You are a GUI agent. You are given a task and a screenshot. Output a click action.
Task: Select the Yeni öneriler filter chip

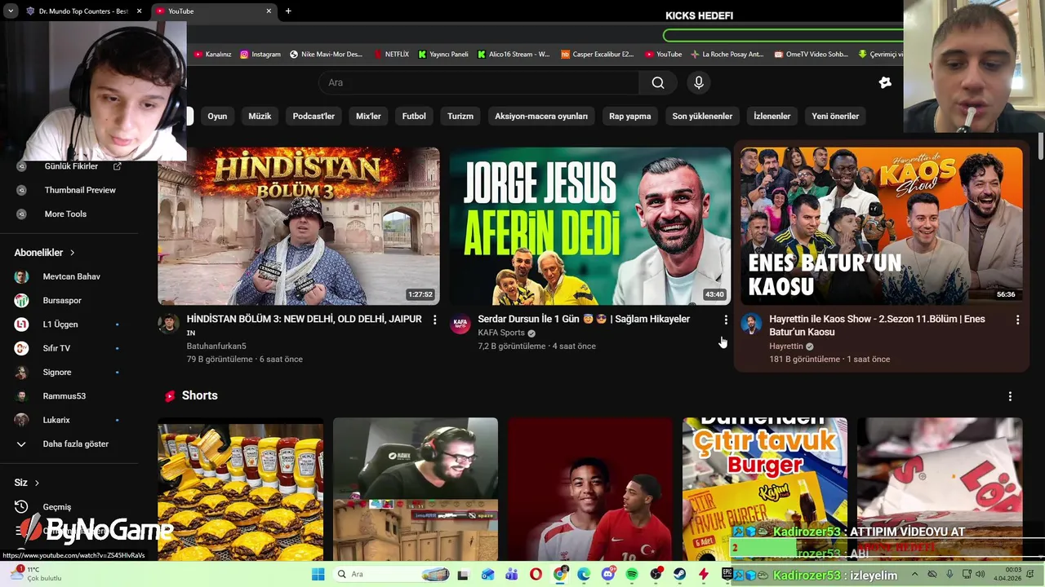[835, 117]
